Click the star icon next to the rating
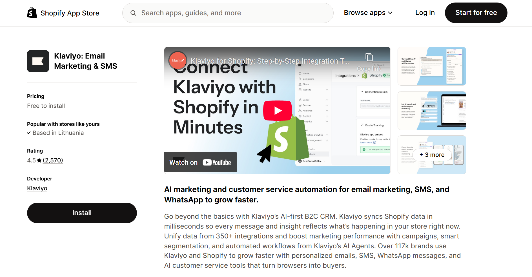Screen dimensions: 532x277 click(39, 160)
